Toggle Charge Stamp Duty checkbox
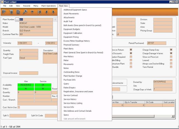179x129 pixels. (x=170, y=50)
